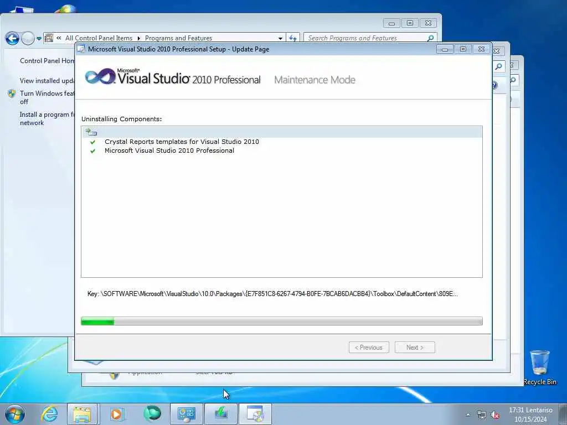This screenshot has width=567, height=425.
Task: Refresh the Programs and Features view
Action: pyautogui.click(x=292, y=38)
